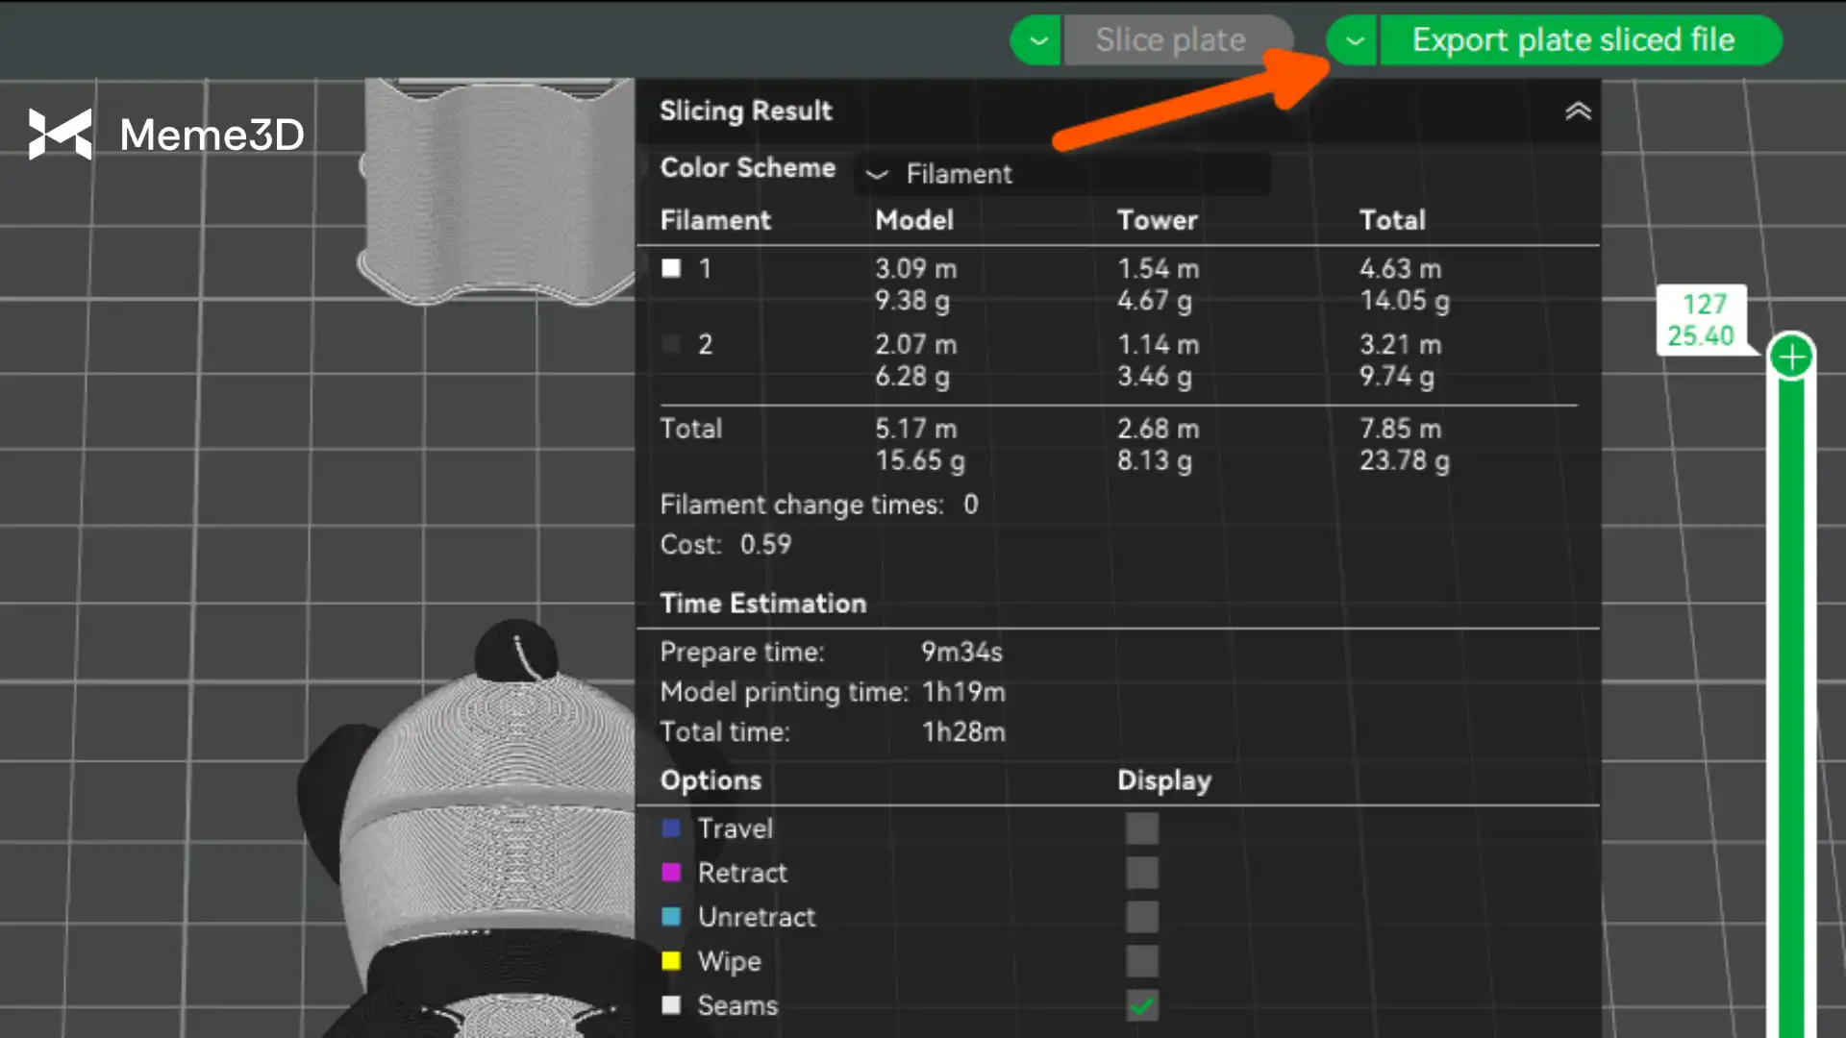Click the magenta Retract color icon
This screenshot has height=1038, width=1846.
point(671,873)
